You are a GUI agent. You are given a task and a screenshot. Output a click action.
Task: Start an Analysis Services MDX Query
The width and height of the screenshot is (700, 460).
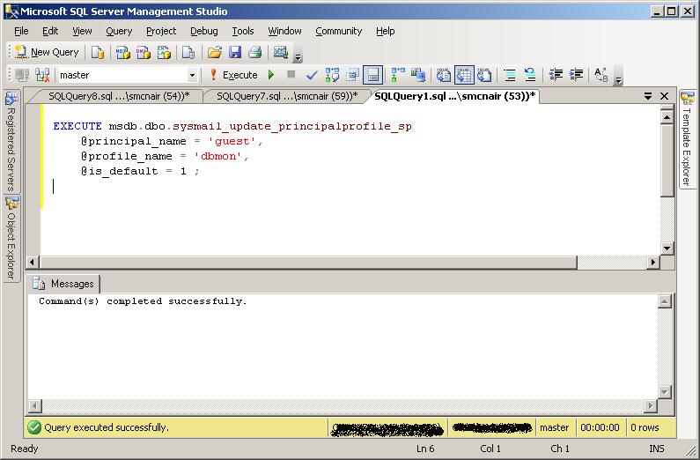click(x=122, y=52)
